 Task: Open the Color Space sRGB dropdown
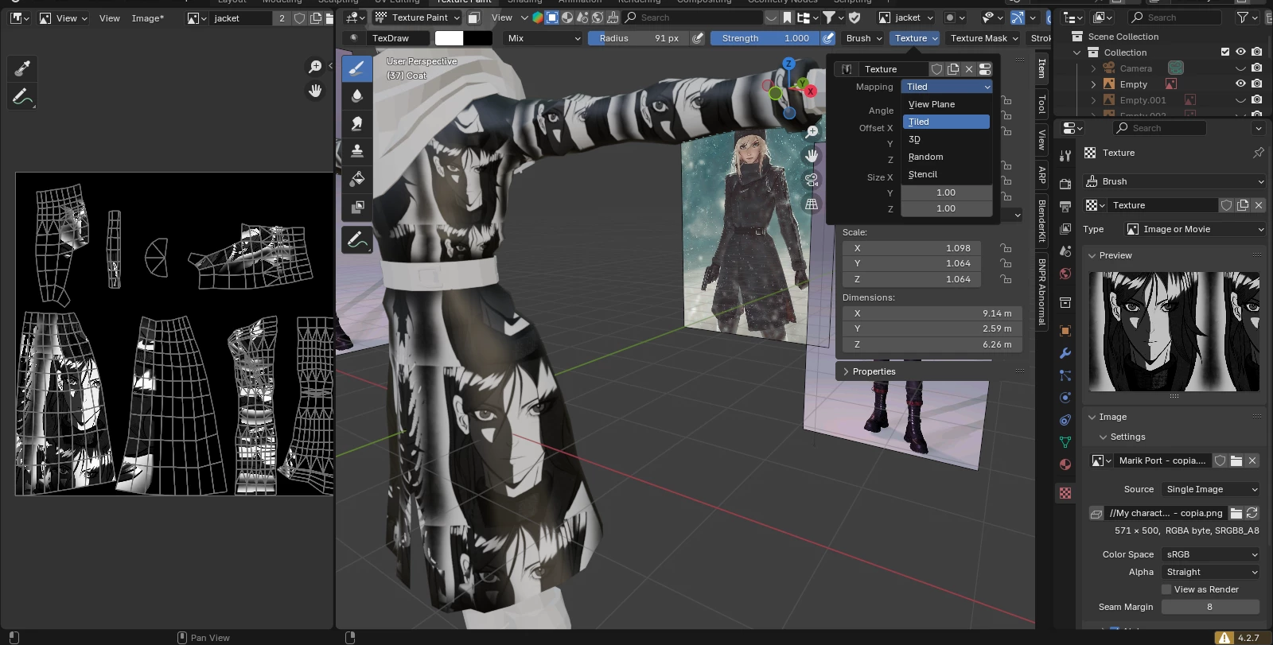(x=1210, y=554)
